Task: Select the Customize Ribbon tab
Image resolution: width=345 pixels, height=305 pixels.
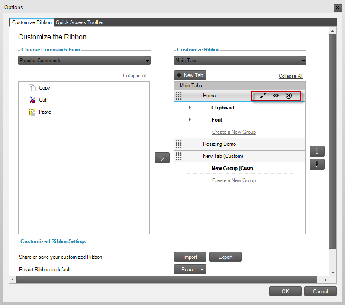Action: pos(32,22)
